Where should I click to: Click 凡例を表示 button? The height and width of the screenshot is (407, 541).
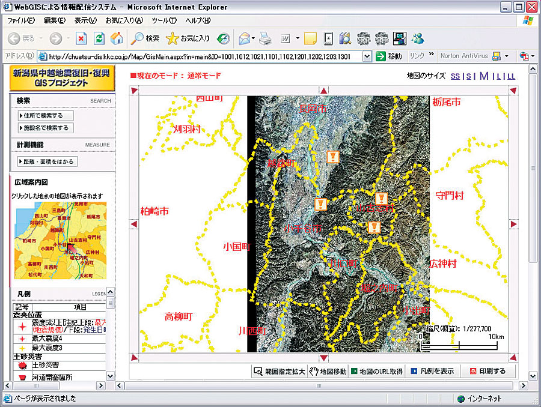[433, 372]
